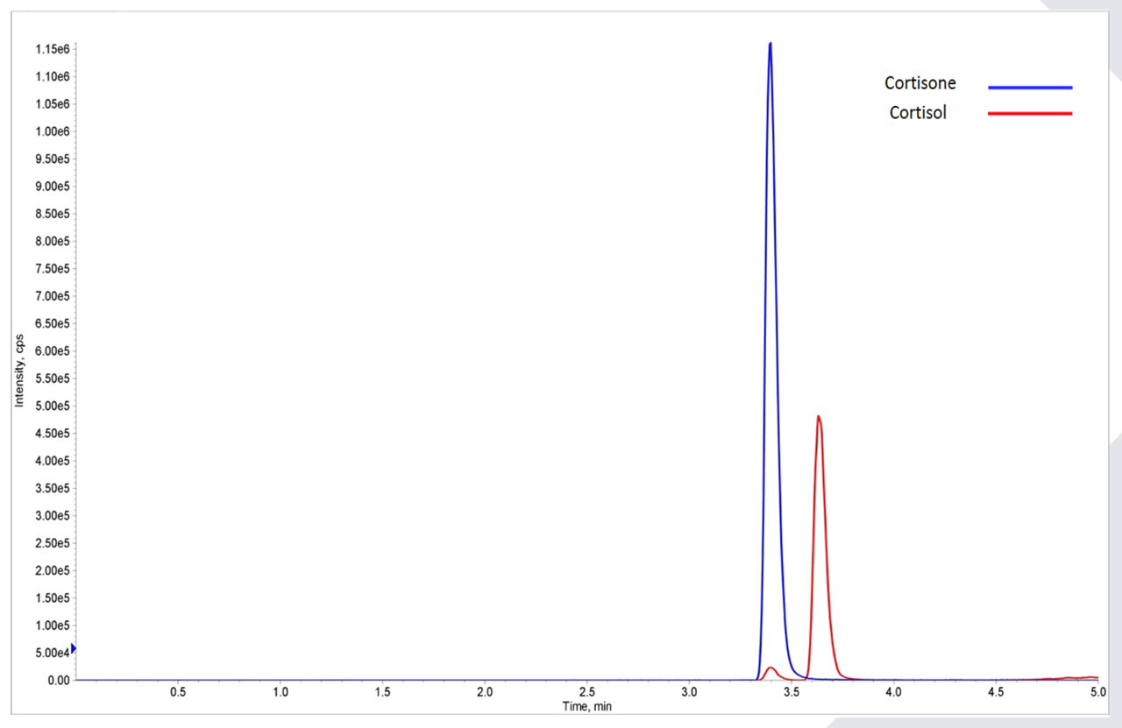1122x728 pixels.
Task: Click the apex of the blue Cortisone peak
Action: click(770, 44)
